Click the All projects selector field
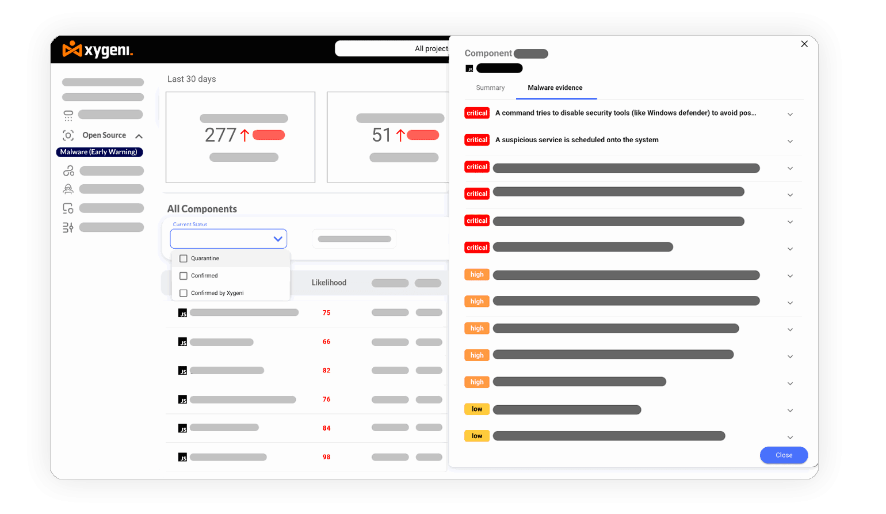 [392, 49]
